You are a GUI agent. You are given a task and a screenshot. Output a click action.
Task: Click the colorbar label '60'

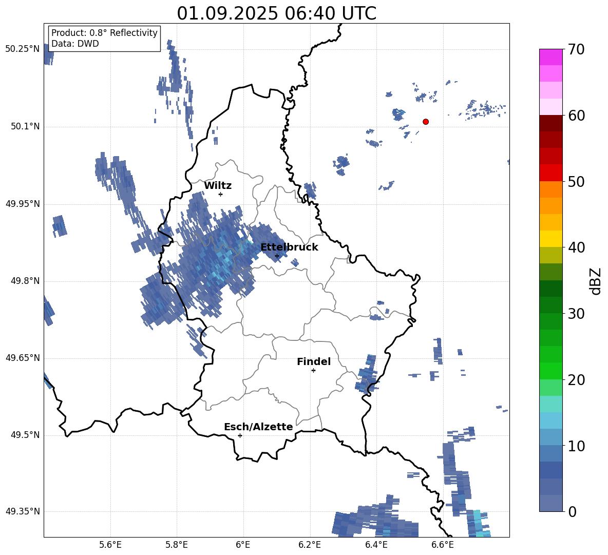point(576,116)
